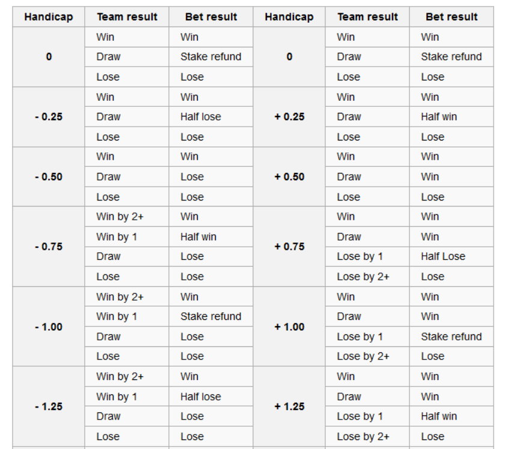Image resolution: width=505 pixels, height=449 pixels.
Task: Select the - 1.25 handicap cell
Action: [49, 406]
